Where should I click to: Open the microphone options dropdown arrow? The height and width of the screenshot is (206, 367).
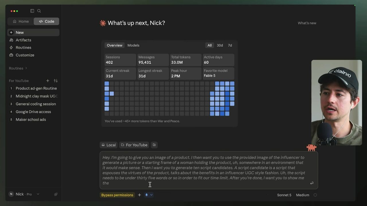point(151,195)
